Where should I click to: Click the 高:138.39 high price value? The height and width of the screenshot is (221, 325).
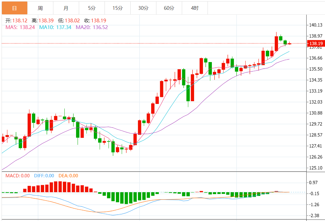click(43, 20)
